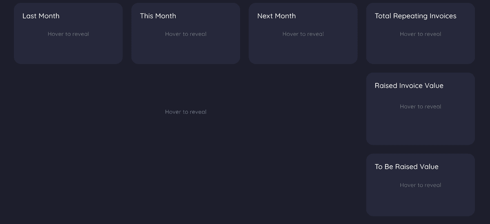Reveal the Next Month value placeholder text
Screen dimensions: 490x224
coord(303,34)
